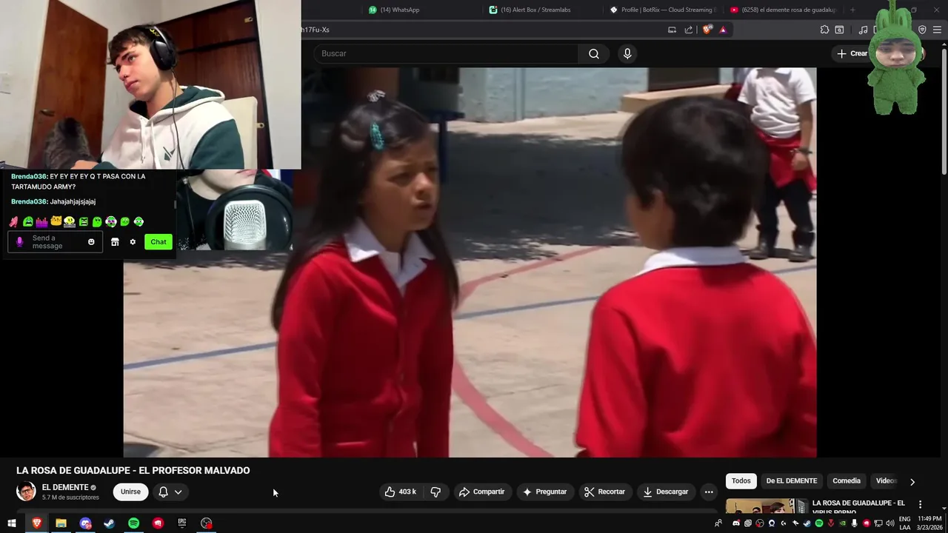Start voice search with microphone icon

point(627,53)
